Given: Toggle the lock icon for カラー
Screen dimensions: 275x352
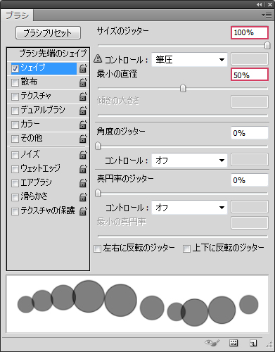Looking at the screenshot, I should pyautogui.click(x=83, y=125).
